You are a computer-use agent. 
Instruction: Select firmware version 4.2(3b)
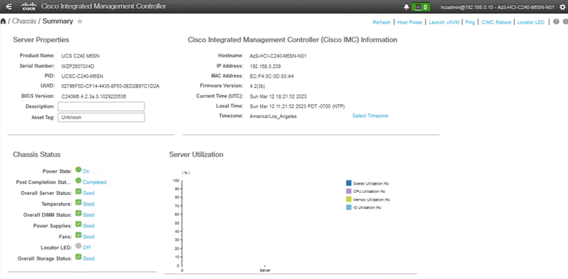coord(259,86)
